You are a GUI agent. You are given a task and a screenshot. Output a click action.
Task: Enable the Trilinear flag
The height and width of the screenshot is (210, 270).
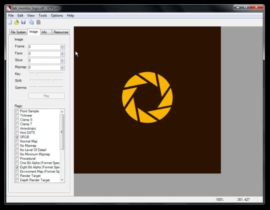click(17, 116)
